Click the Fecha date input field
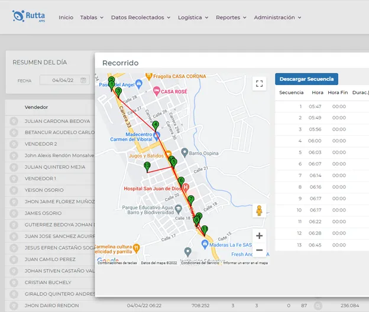Screen dimensions: 369x312 click(x=64, y=80)
